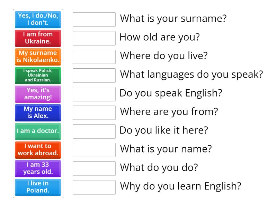Click the 'I want to work abroad.' tile
The width and height of the screenshot is (277, 207).
click(38, 150)
